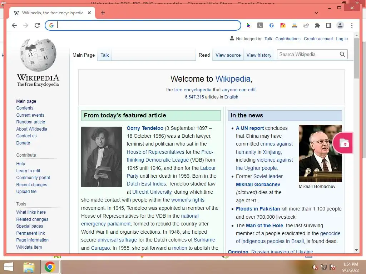Click the scanner printer extension icon
Image resolution: width=366 pixels, height=274 pixels.
(295, 25)
